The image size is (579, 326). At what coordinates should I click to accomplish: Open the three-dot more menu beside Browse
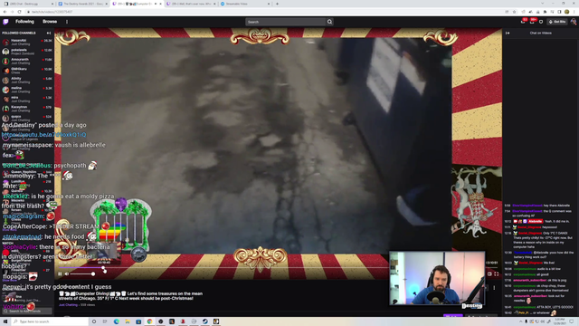67,22
